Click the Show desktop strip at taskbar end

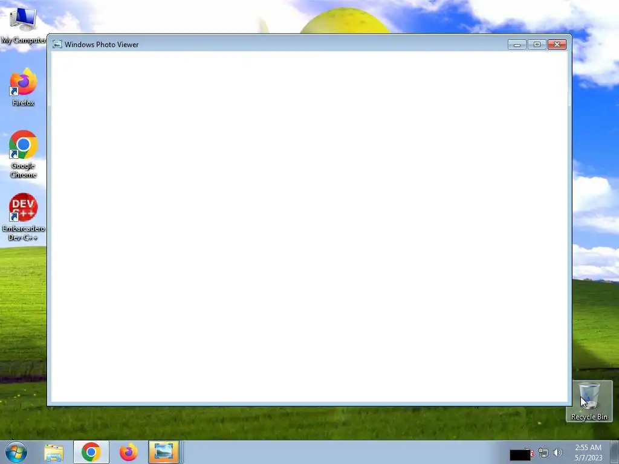pos(615,453)
